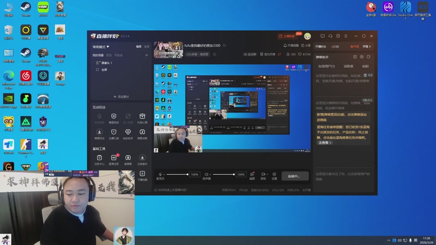Image resolution: width=436 pixels, height=245 pixels.
Task: Open danmaku helper settings gear icon
Action: pyautogui.click(x=362, y=57)
